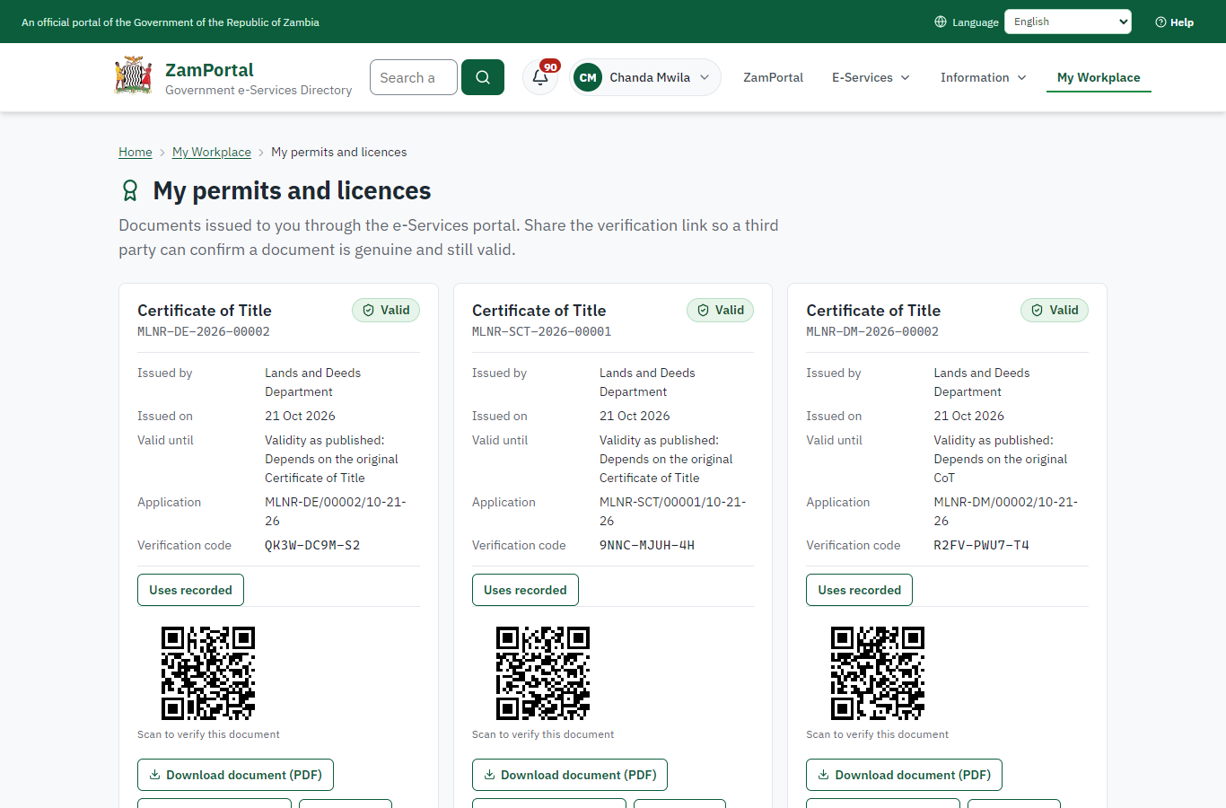
Task: Expand the E-Services menu
Action: click(x=871, y=77)
